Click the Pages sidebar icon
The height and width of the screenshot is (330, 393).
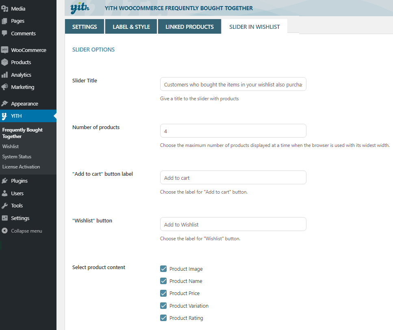pos(4,21)
